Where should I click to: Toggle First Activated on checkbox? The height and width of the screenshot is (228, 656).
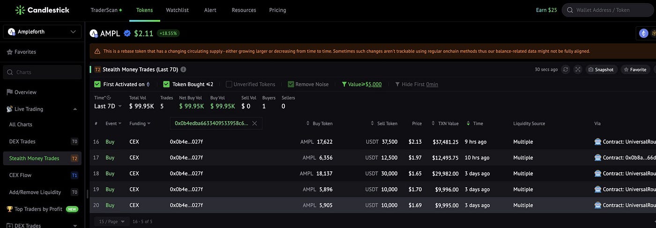97,84
